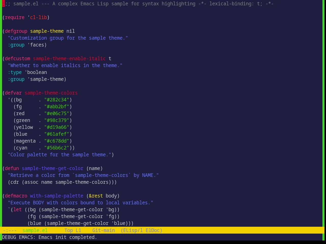Click sample-theme-colors in the defvar line
Screen dimensions: 326x244
pyautogui.click(x=51, y=93)
